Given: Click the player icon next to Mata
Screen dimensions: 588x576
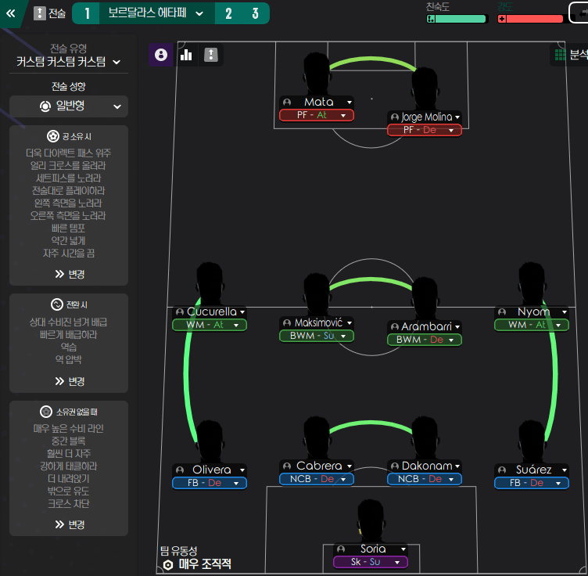Looking at the screenshot, I should [x=287, y=102].
